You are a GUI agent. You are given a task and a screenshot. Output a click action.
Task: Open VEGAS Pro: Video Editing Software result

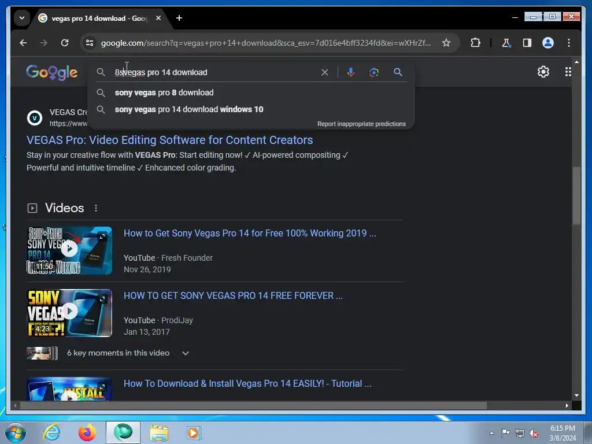pyautogui.click(x=169, y=140)
